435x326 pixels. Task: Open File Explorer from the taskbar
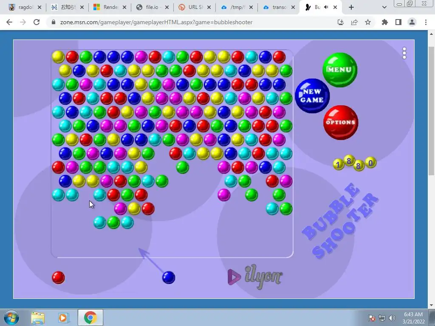click(x=38, y=318)
